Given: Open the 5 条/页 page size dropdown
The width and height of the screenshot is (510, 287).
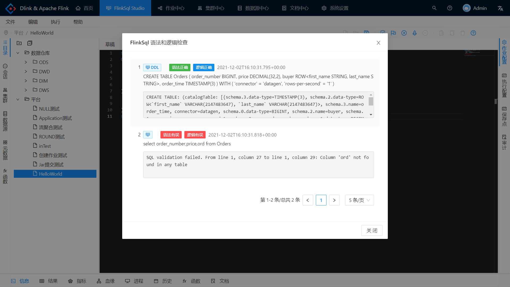Looking at the screenshot, I should (359, 200).
